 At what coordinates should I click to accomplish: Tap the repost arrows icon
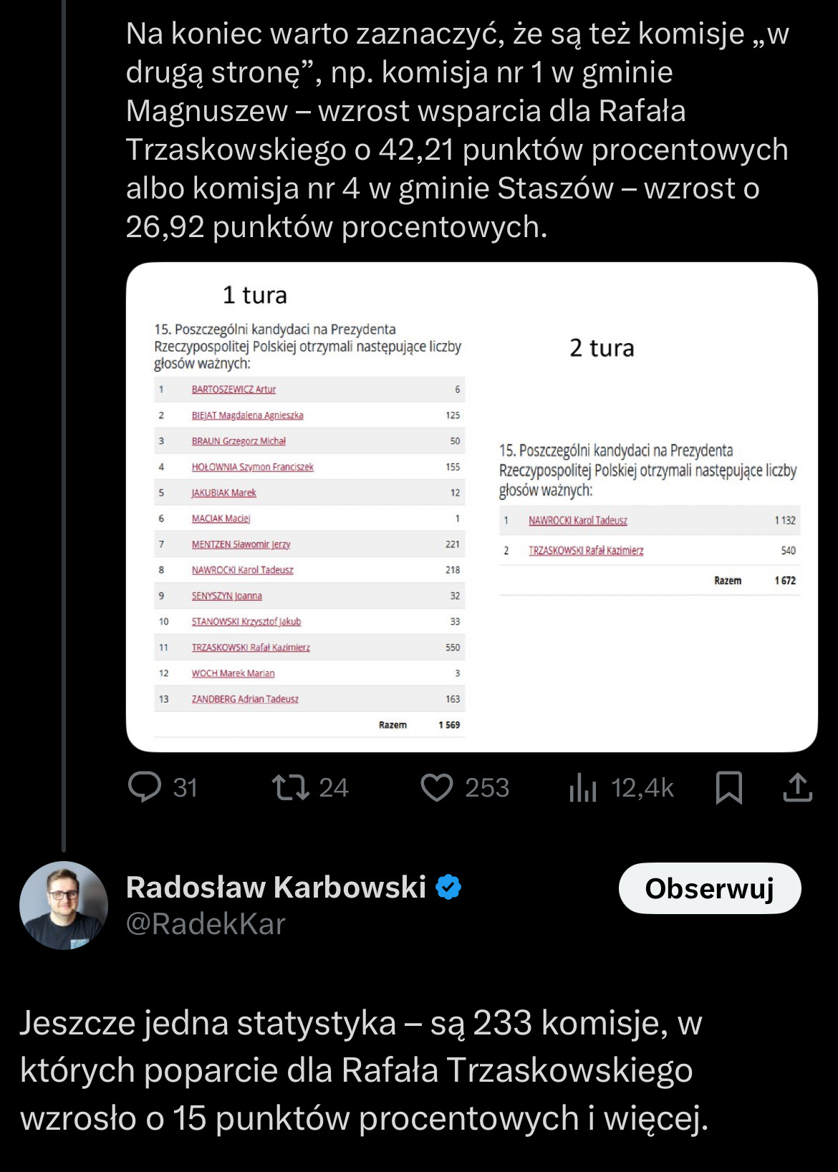[x=290, y=787]
